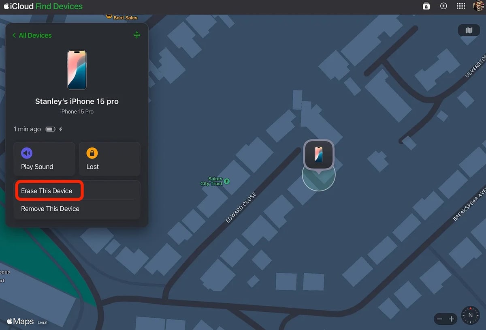Zoom out the map with minus
486x330 pixels.
point(440,319)
